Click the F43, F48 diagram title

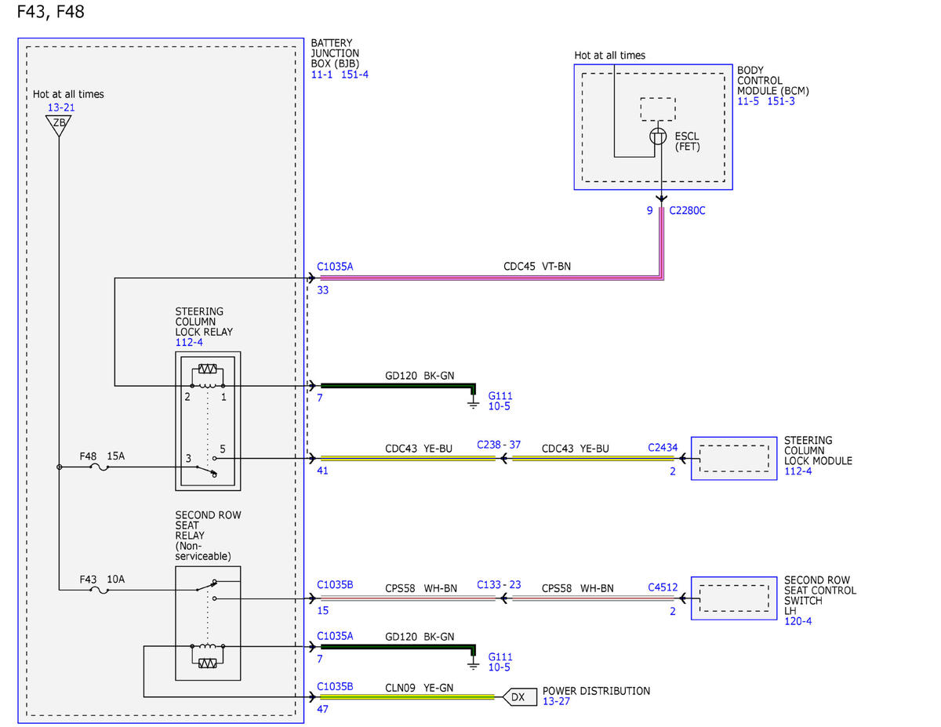tap(51, 13)
